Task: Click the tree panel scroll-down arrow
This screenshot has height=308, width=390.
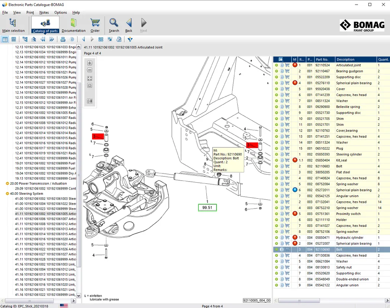Action: [78, 295]
